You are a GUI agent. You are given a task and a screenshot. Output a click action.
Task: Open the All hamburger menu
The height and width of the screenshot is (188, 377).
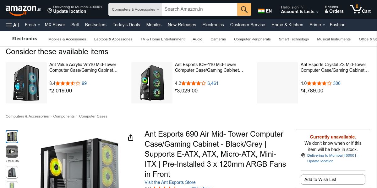tap(13, 25)
